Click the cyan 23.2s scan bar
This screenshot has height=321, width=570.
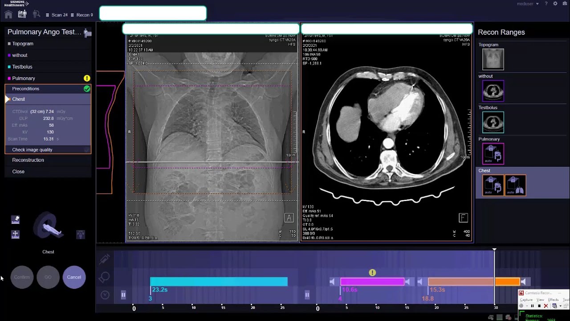[x=219, y=282]
